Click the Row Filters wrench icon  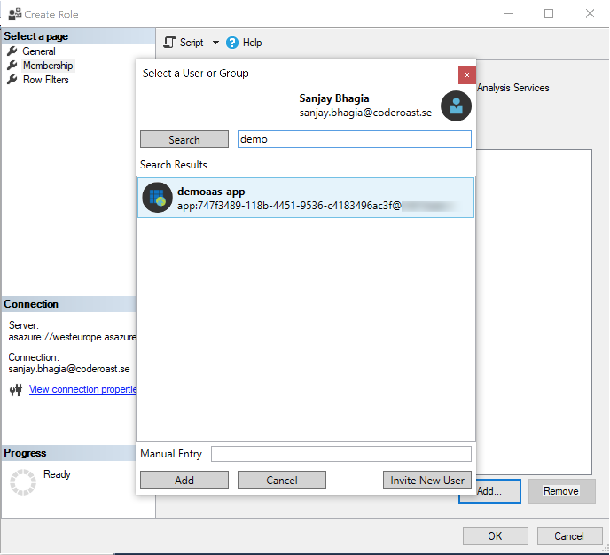(12, 80)
